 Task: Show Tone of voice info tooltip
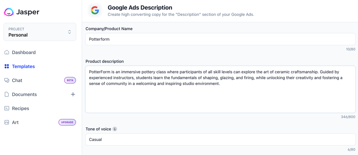click(x=115, y=129)
